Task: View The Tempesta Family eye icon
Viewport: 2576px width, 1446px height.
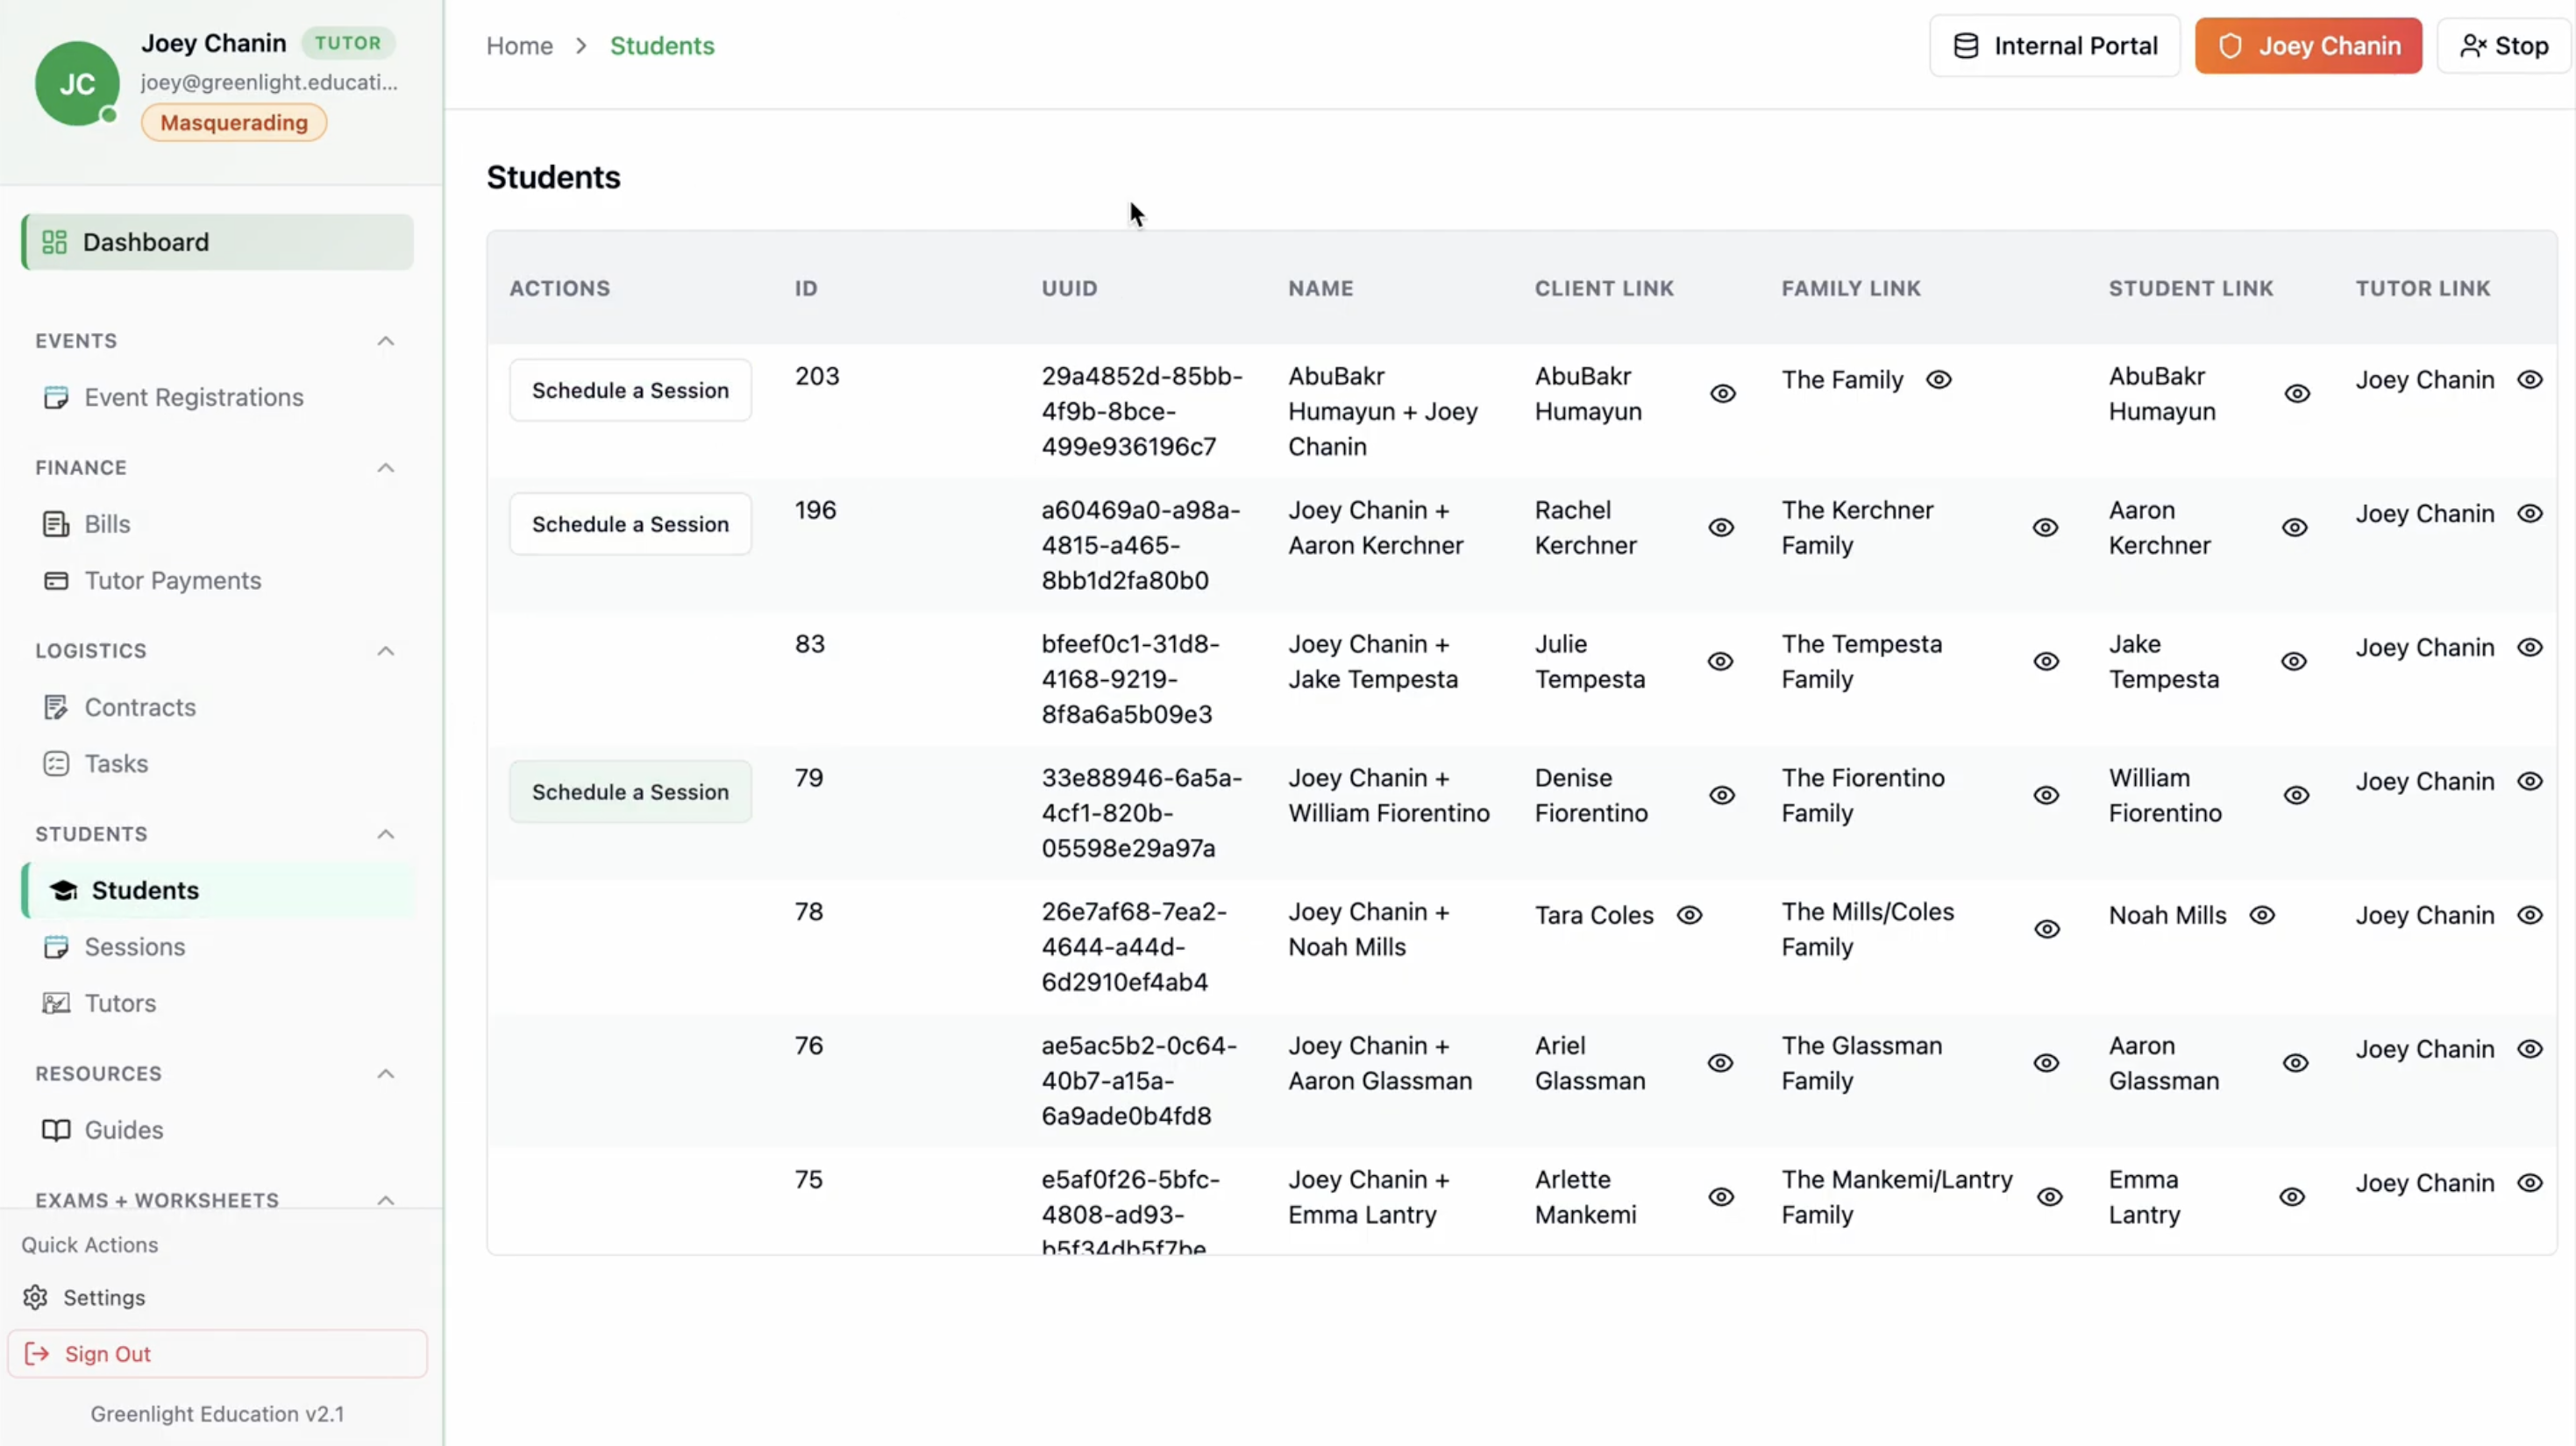Action: [x=2046, y=662]
